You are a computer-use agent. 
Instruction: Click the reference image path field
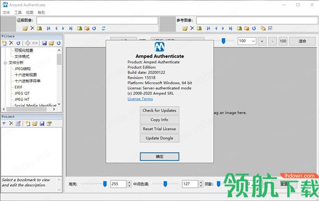(x=257, y=21)
